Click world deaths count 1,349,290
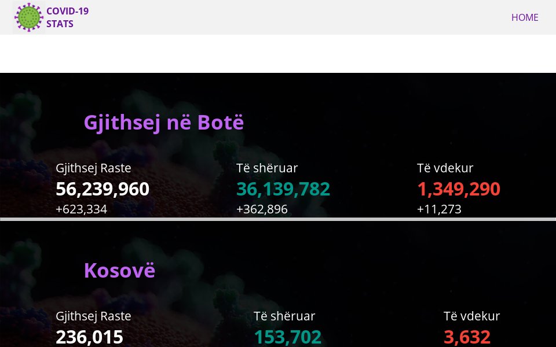The image size is (556, 347). [459, 189]
